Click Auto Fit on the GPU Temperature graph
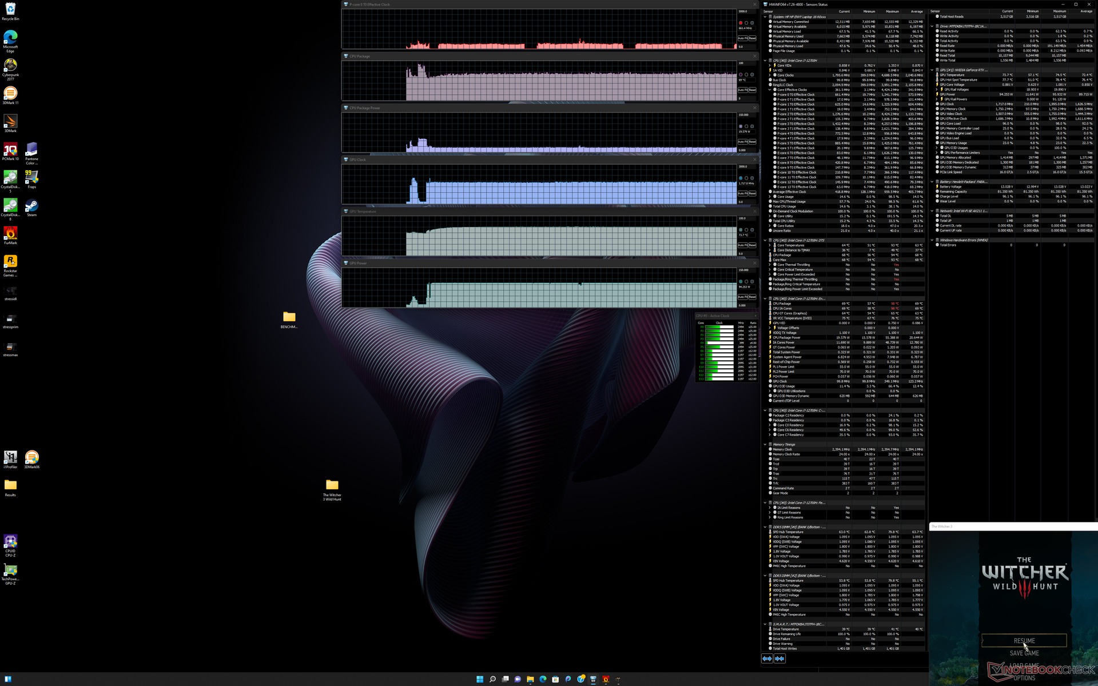Viewport: 1098px width, 686px height. coord(742,245)
